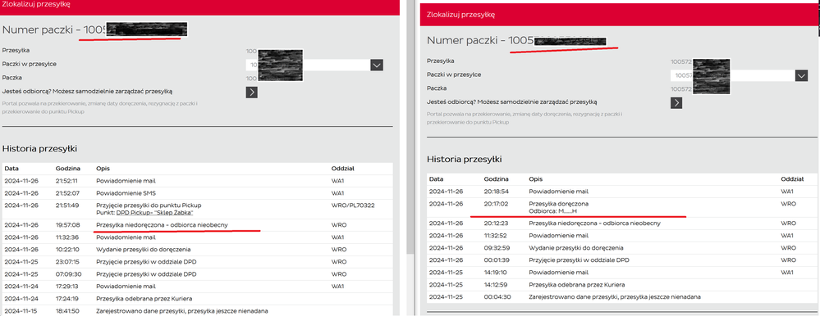Click Historia przesyłki heading in right page
The width and height of the screenshot is (820, 316).
[465, 159]
